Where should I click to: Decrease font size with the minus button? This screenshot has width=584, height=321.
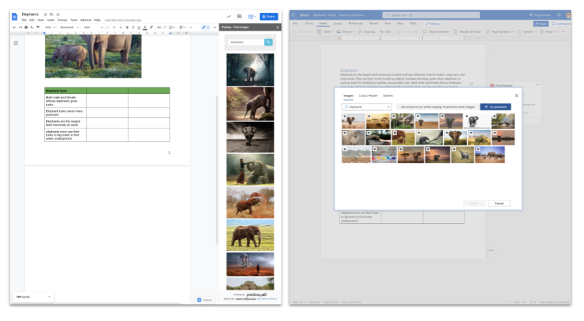[107, 27]
